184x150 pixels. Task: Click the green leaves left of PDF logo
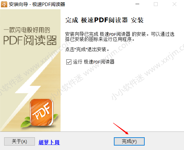[26, 122]
